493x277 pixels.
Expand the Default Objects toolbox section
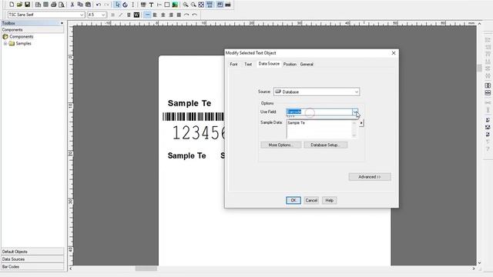point(32,252)
